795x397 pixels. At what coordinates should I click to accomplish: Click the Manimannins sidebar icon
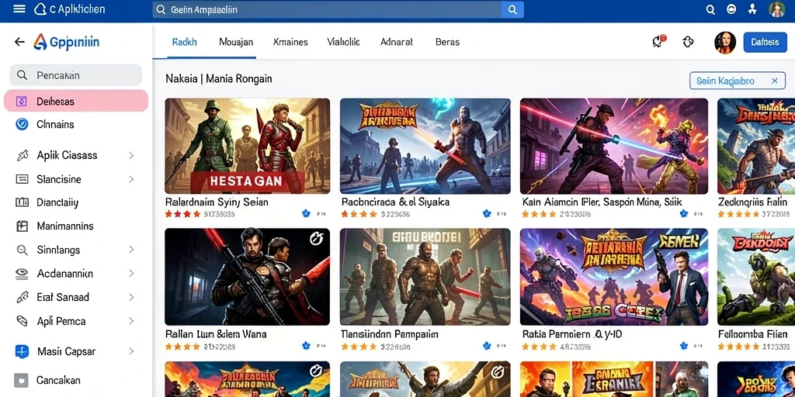(x=22, y=226)
